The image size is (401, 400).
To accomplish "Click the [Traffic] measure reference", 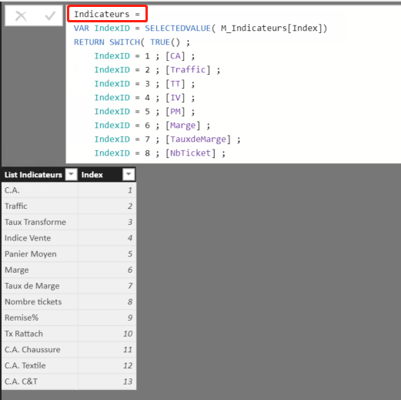I will point(188,69).
